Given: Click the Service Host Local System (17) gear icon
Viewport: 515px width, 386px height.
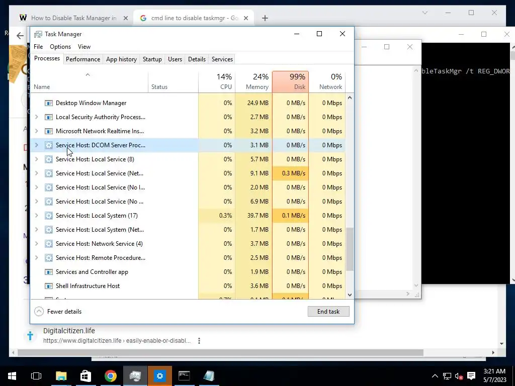Looking at the screenshot, I should [49, 216].
